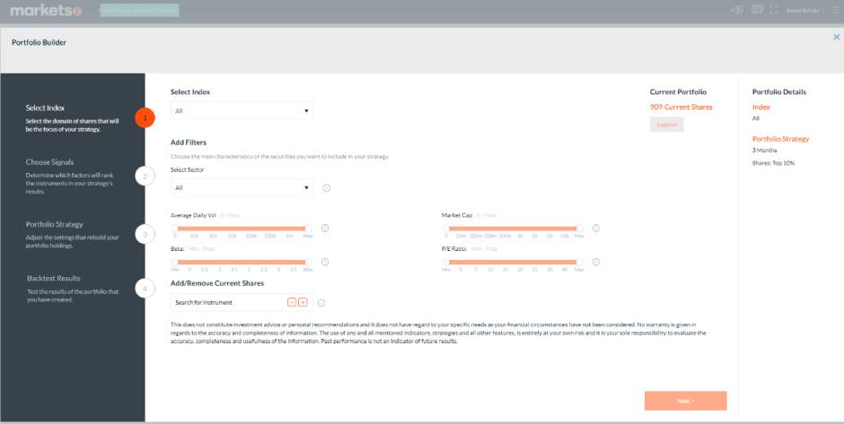Viewport: 844px width, 424px height.
Task: Click the currency circle icon in header
Action: (x=737, y=9)
